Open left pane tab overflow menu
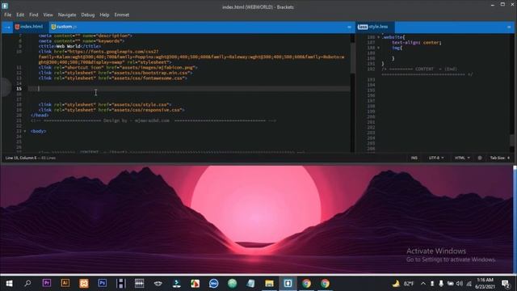Image resolution: width=517 pixels, height=291 pixels. click(x=349, y=27)
